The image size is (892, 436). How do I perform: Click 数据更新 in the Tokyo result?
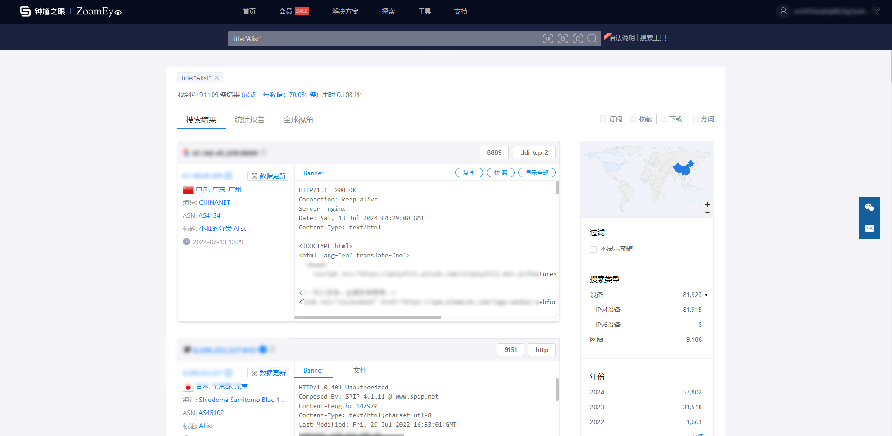(268, 373)
